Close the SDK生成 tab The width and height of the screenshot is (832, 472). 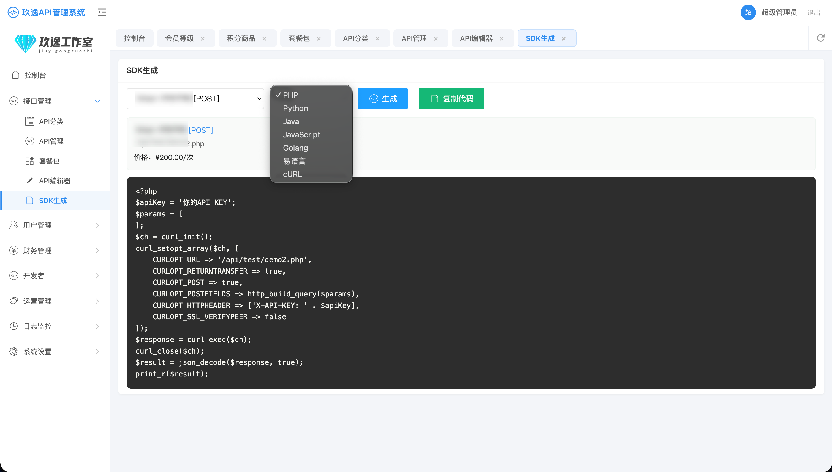click(x=564, y=38)
